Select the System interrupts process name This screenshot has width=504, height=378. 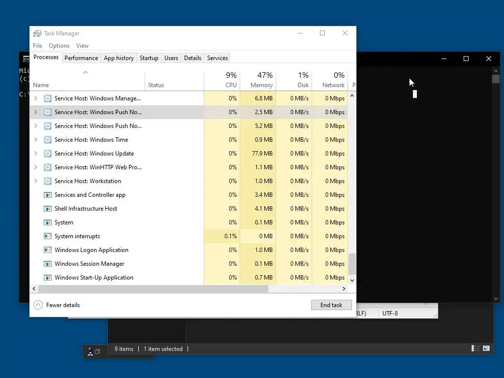[77, 236]
